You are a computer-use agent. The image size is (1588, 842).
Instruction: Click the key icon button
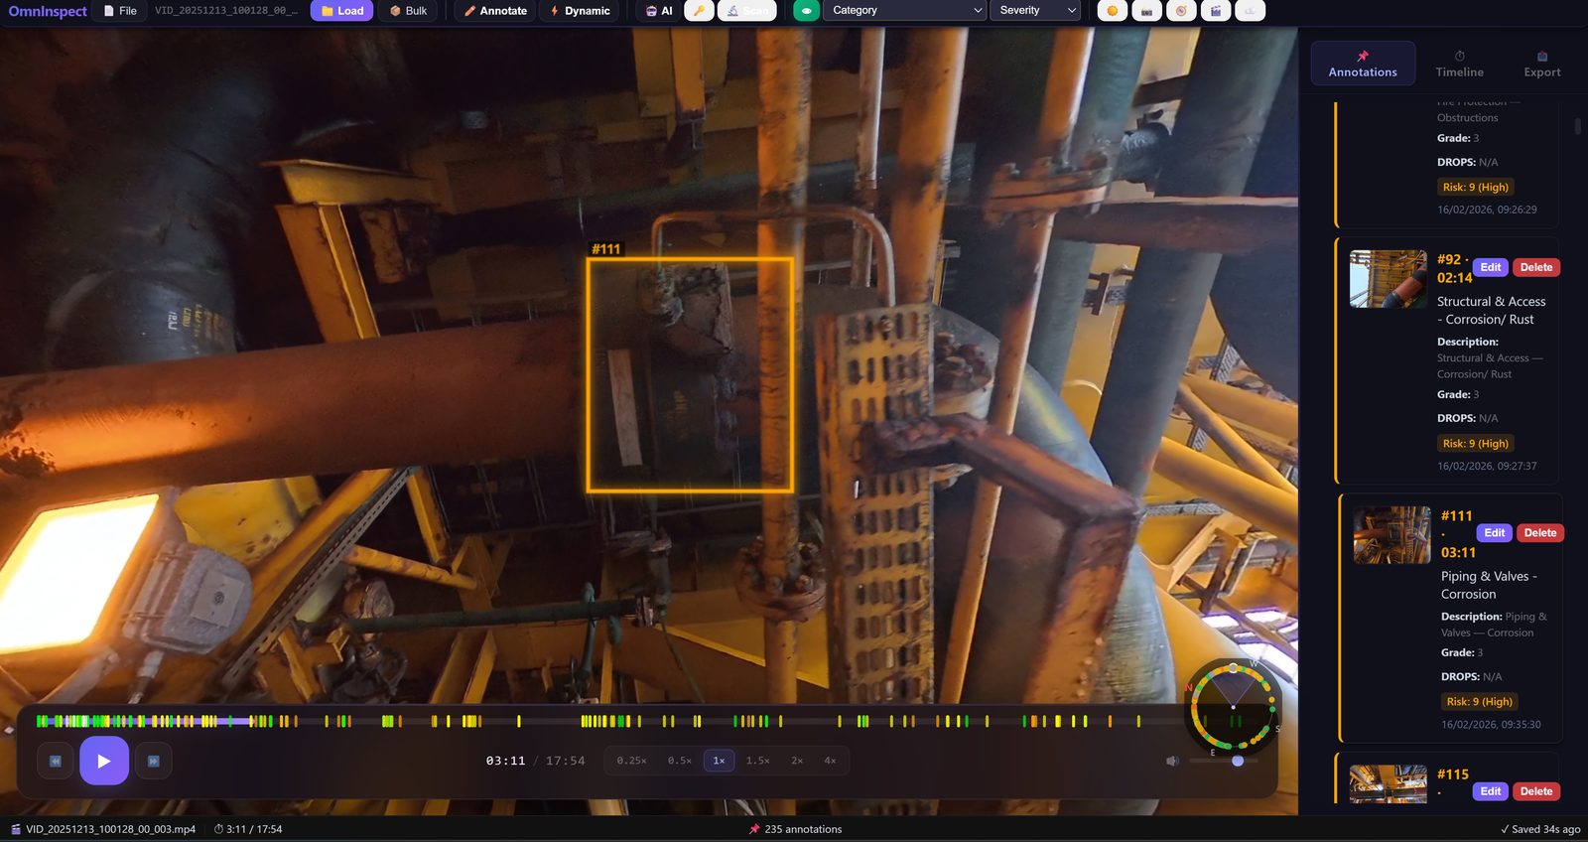[x=699, y=11]
